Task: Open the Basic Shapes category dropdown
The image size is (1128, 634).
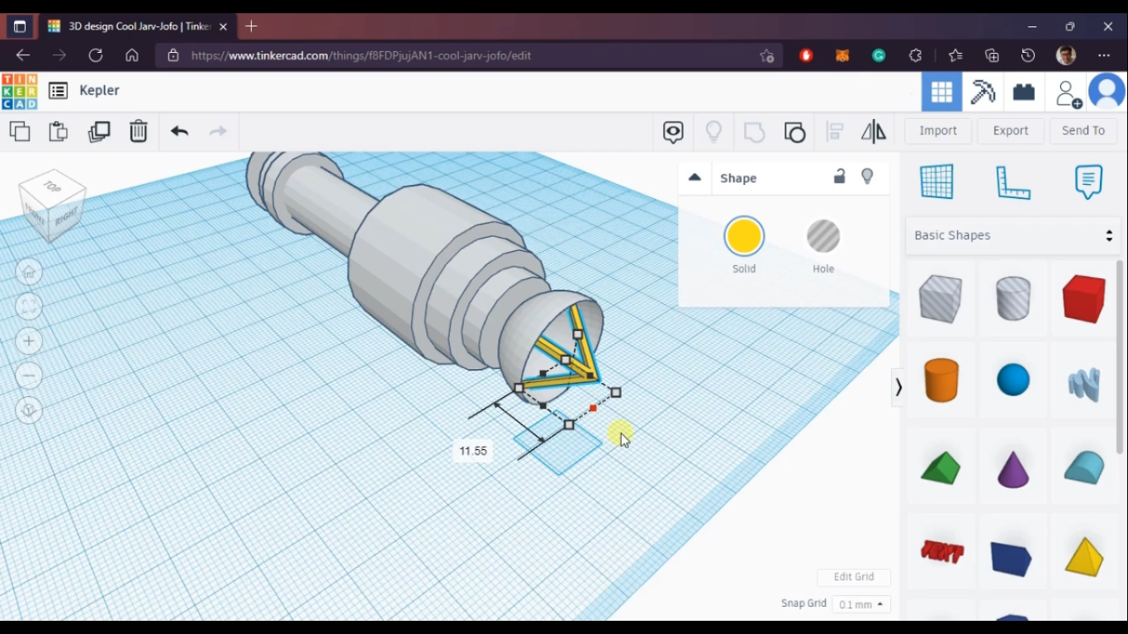Action: point(1013,235)
